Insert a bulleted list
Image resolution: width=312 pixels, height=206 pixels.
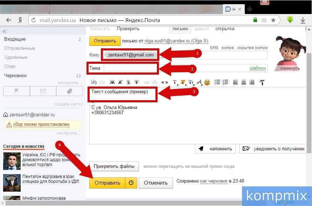(x=217, y=82)
